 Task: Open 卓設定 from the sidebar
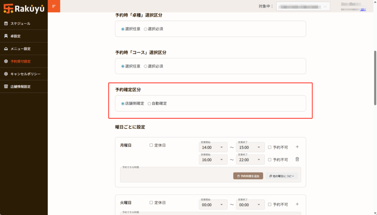pos(15,36)
